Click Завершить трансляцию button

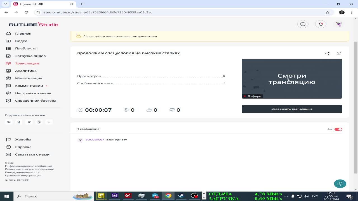click(292, 109)
